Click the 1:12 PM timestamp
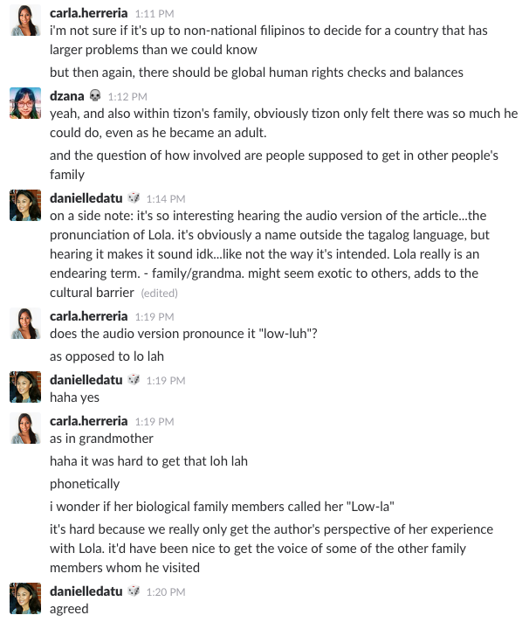 pos(127,97)
